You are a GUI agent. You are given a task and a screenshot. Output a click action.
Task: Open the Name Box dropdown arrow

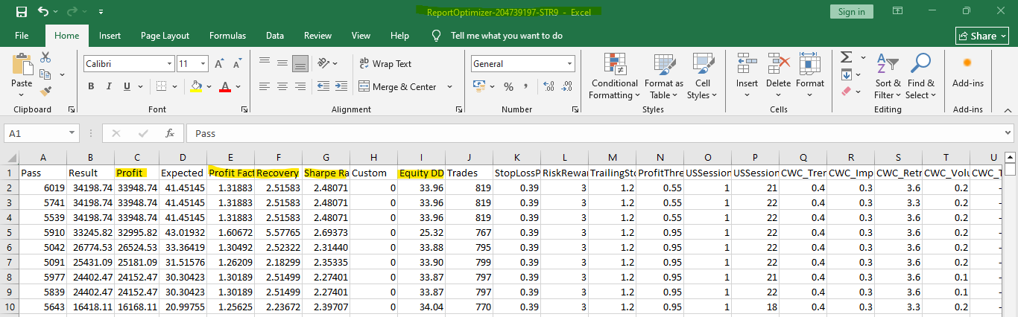72,133
